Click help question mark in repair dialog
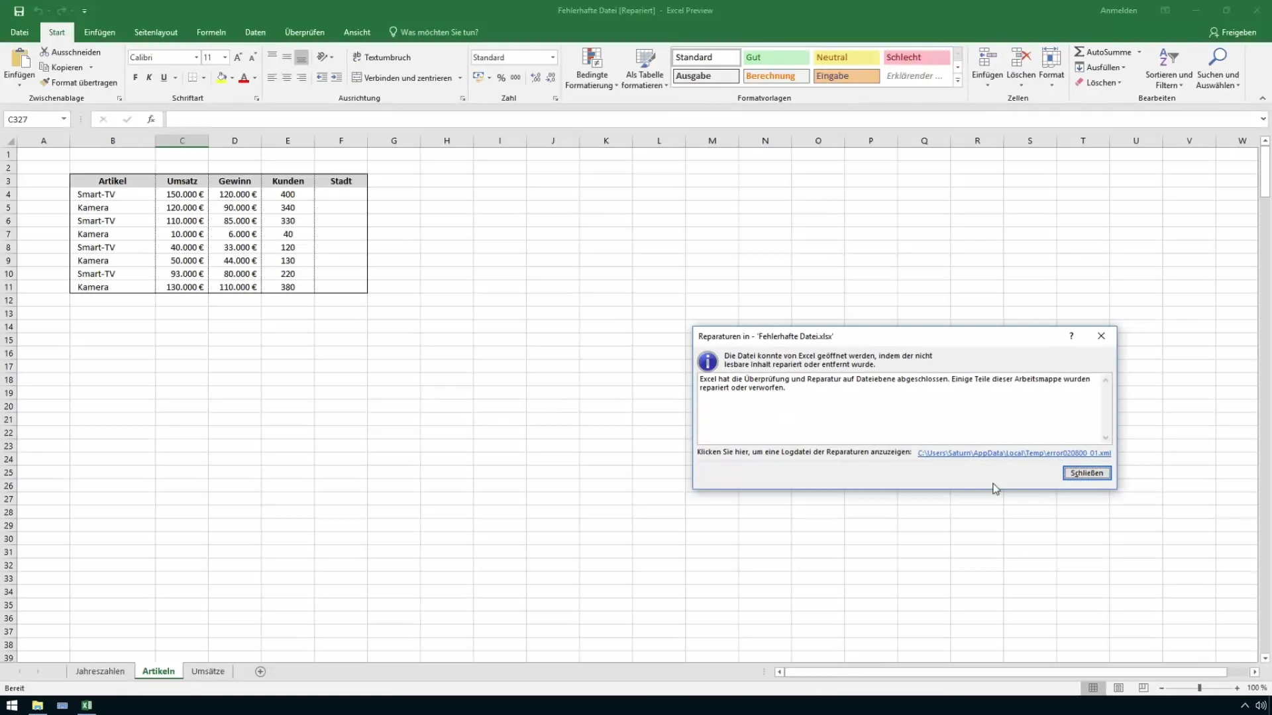1272x715 pixels. pyautogui.click(x=1071, y=336)
